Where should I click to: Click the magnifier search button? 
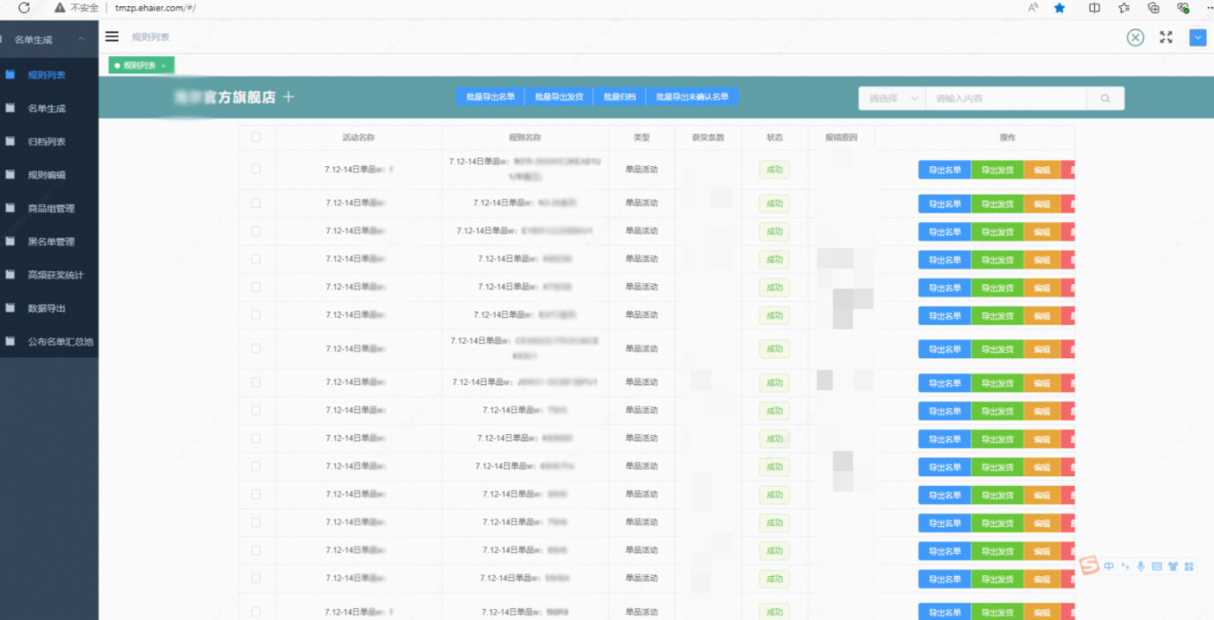pos(1105,98)
